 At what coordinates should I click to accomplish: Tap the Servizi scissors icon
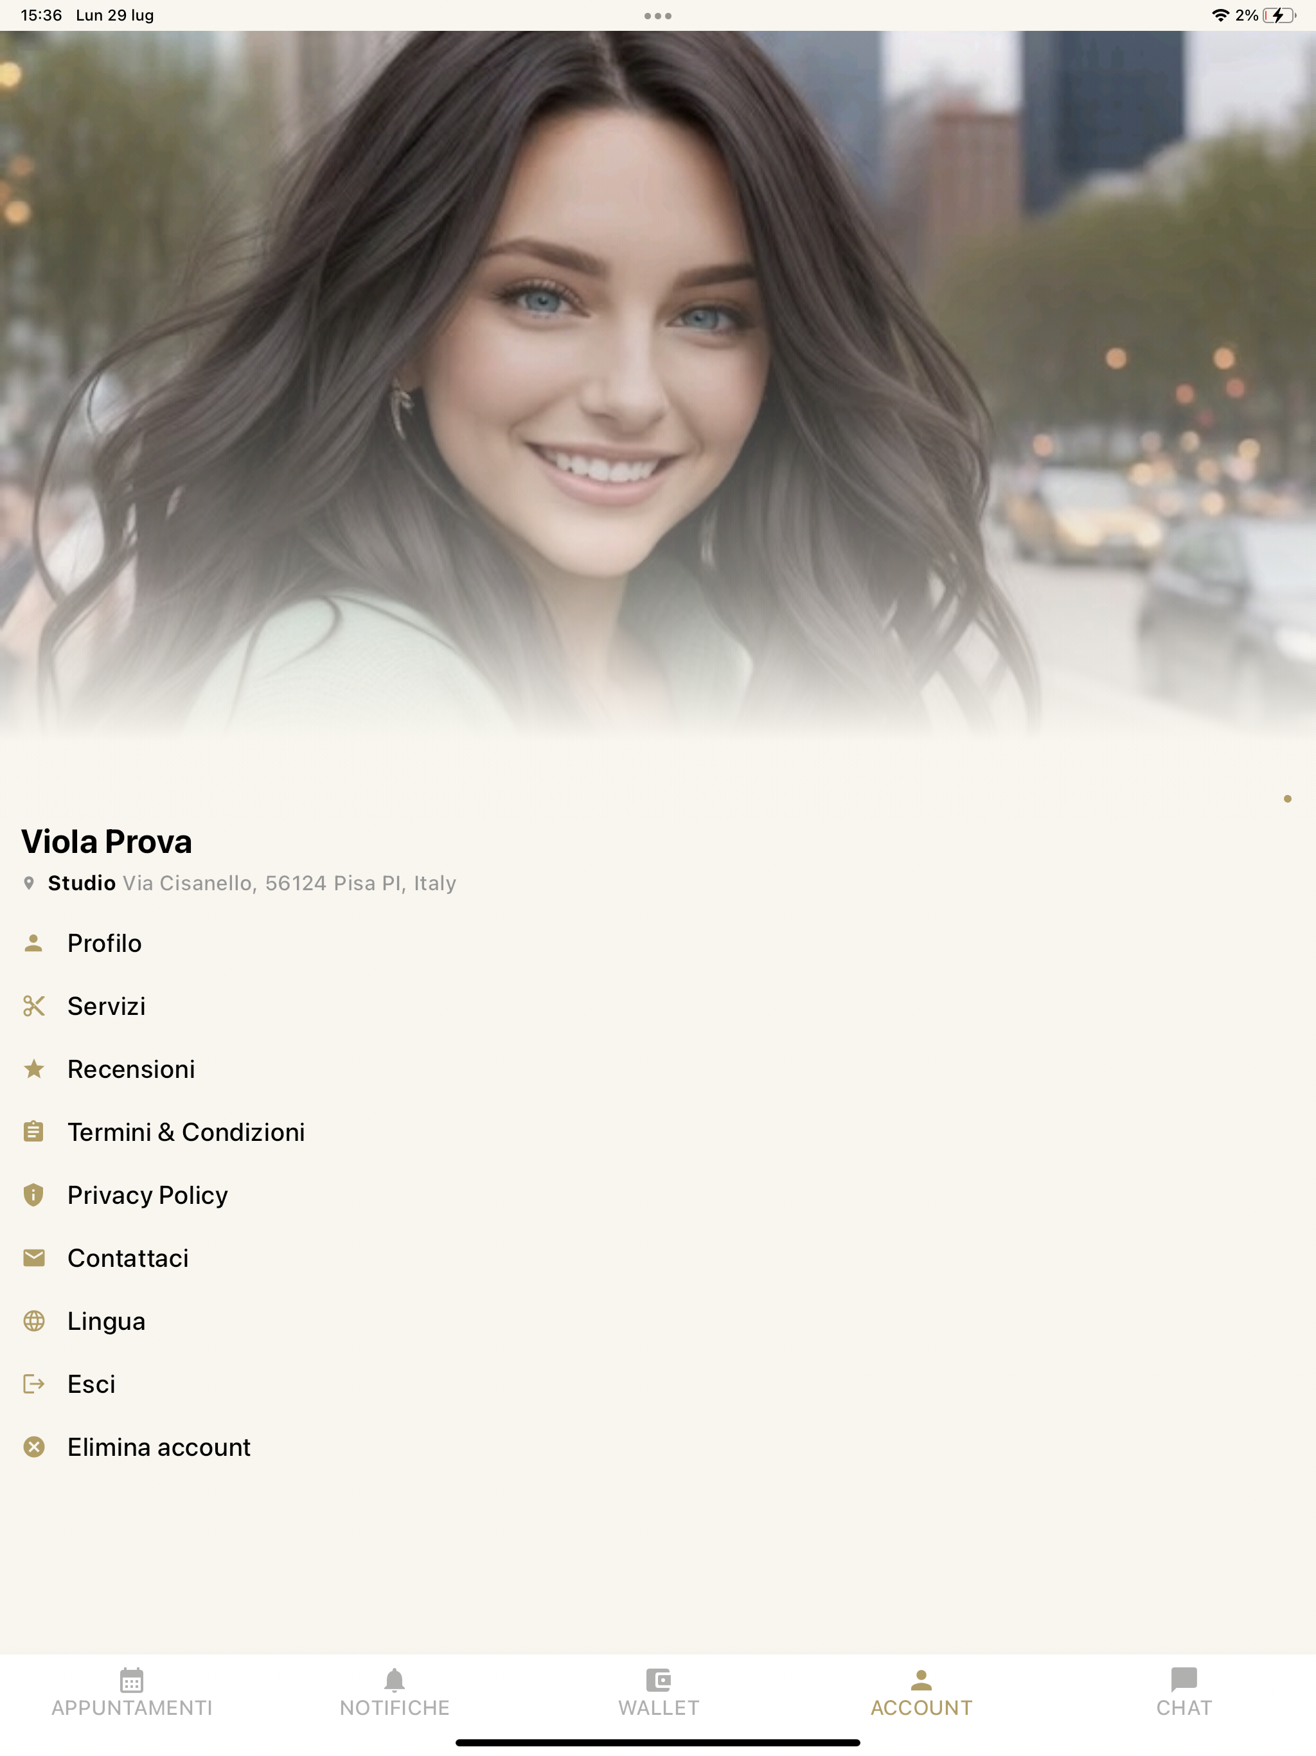click(x=33, y=1006)
